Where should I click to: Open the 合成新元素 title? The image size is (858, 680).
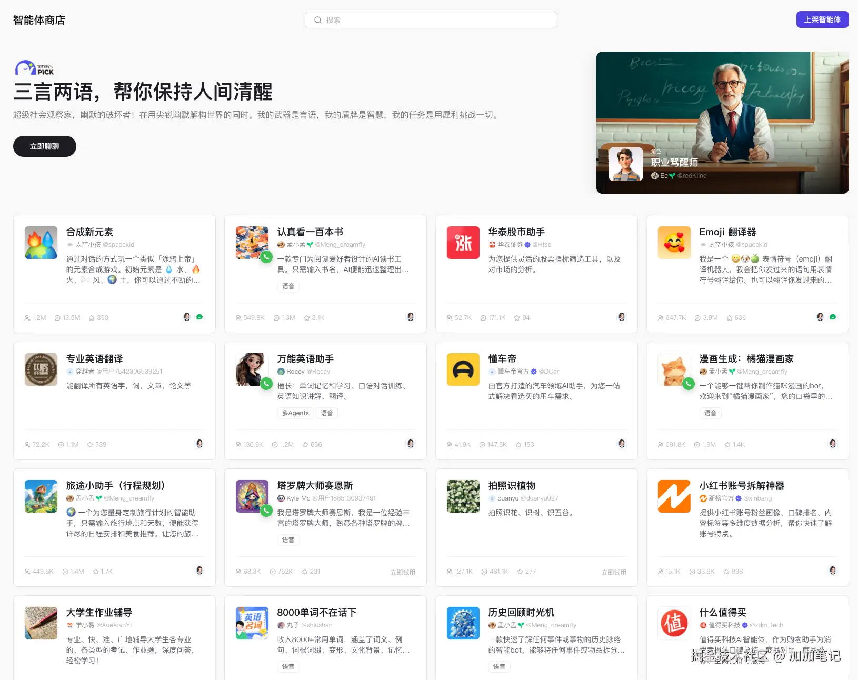[89, 232]
